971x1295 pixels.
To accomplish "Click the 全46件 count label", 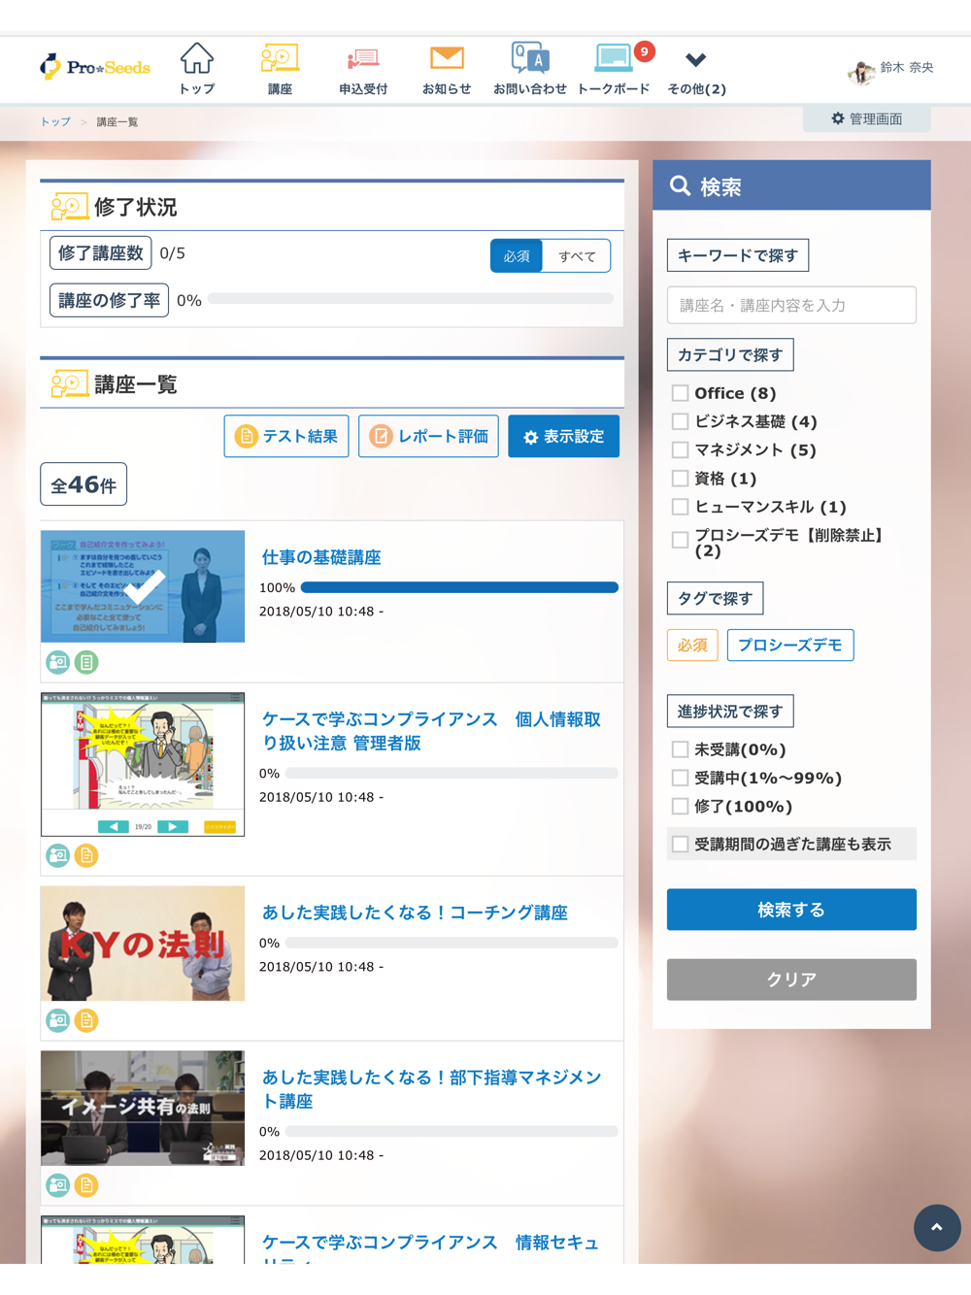I will pyautogui.click(x=84, y=484).
